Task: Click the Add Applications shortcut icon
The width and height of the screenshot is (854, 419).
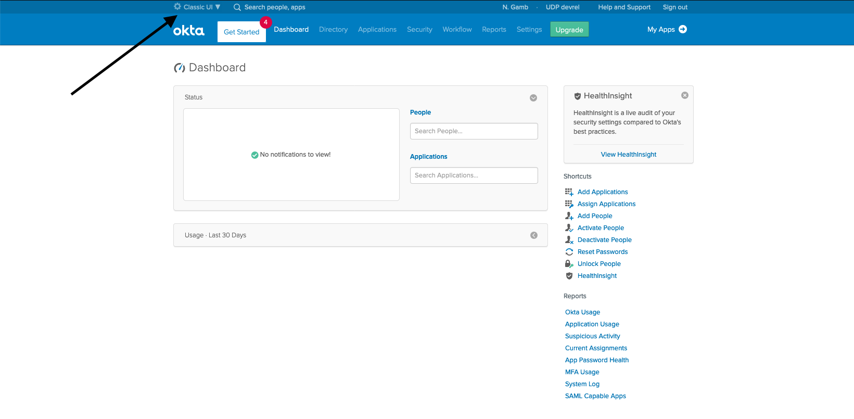Action: (x=569, y=192)
